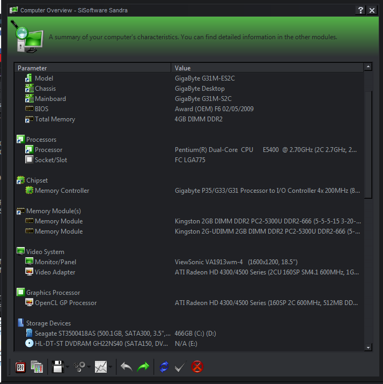Viewport: 383px width, 384px height.
Task: Click the floppy disk save icon
Action: click(x=57, y=367)
